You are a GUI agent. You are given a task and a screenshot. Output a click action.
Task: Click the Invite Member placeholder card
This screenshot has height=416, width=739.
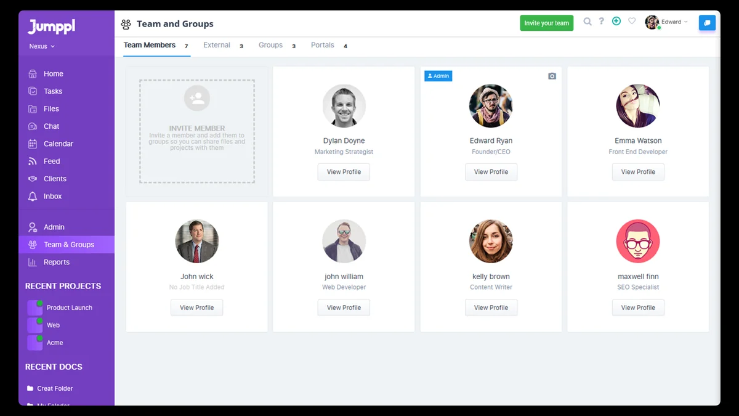(x=197, y=131)
